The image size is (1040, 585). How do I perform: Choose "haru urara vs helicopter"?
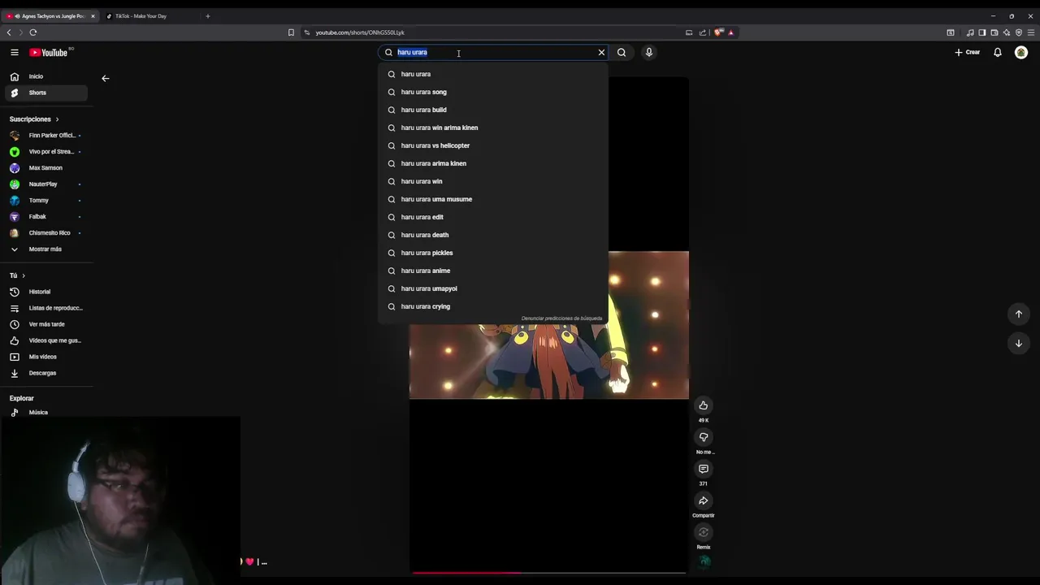[493, 145]
